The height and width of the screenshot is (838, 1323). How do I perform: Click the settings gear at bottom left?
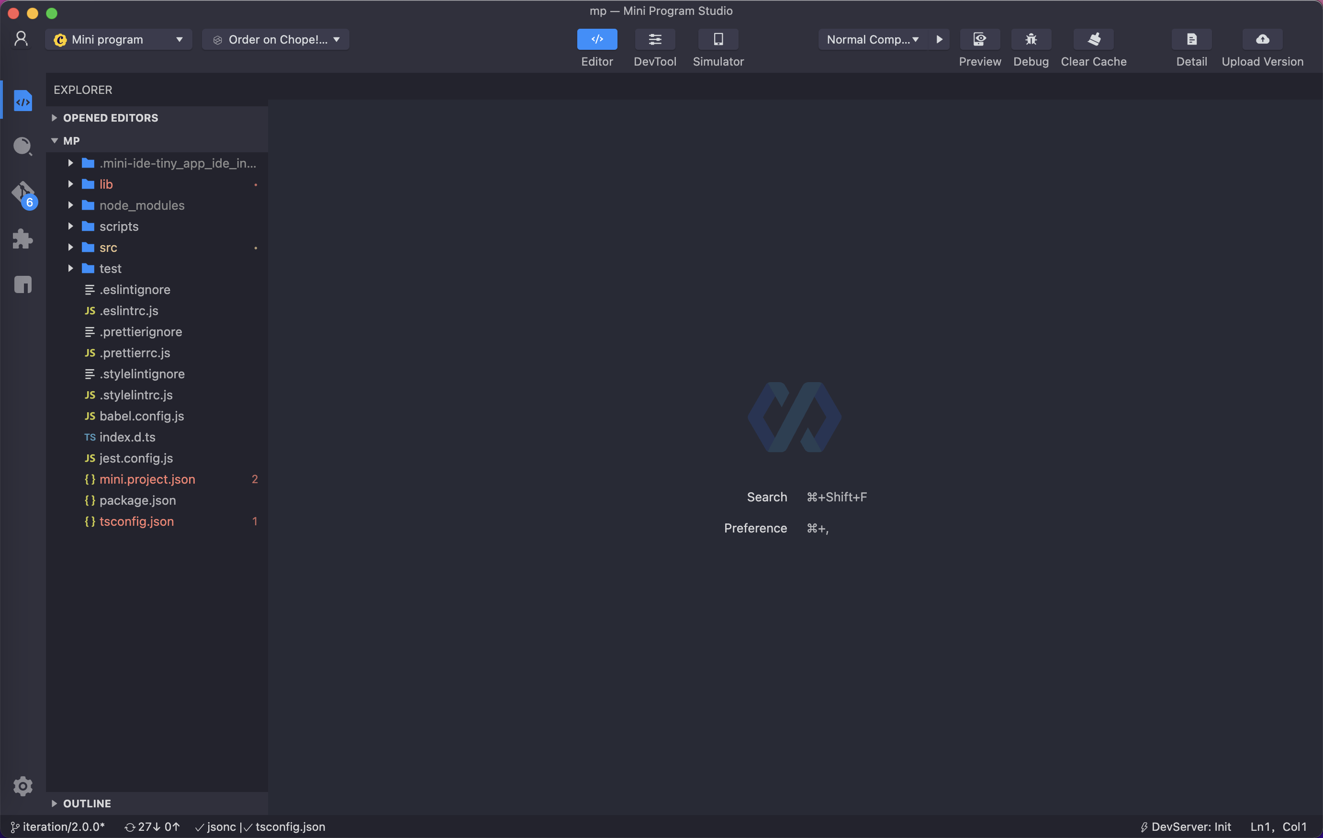[22, 786]
